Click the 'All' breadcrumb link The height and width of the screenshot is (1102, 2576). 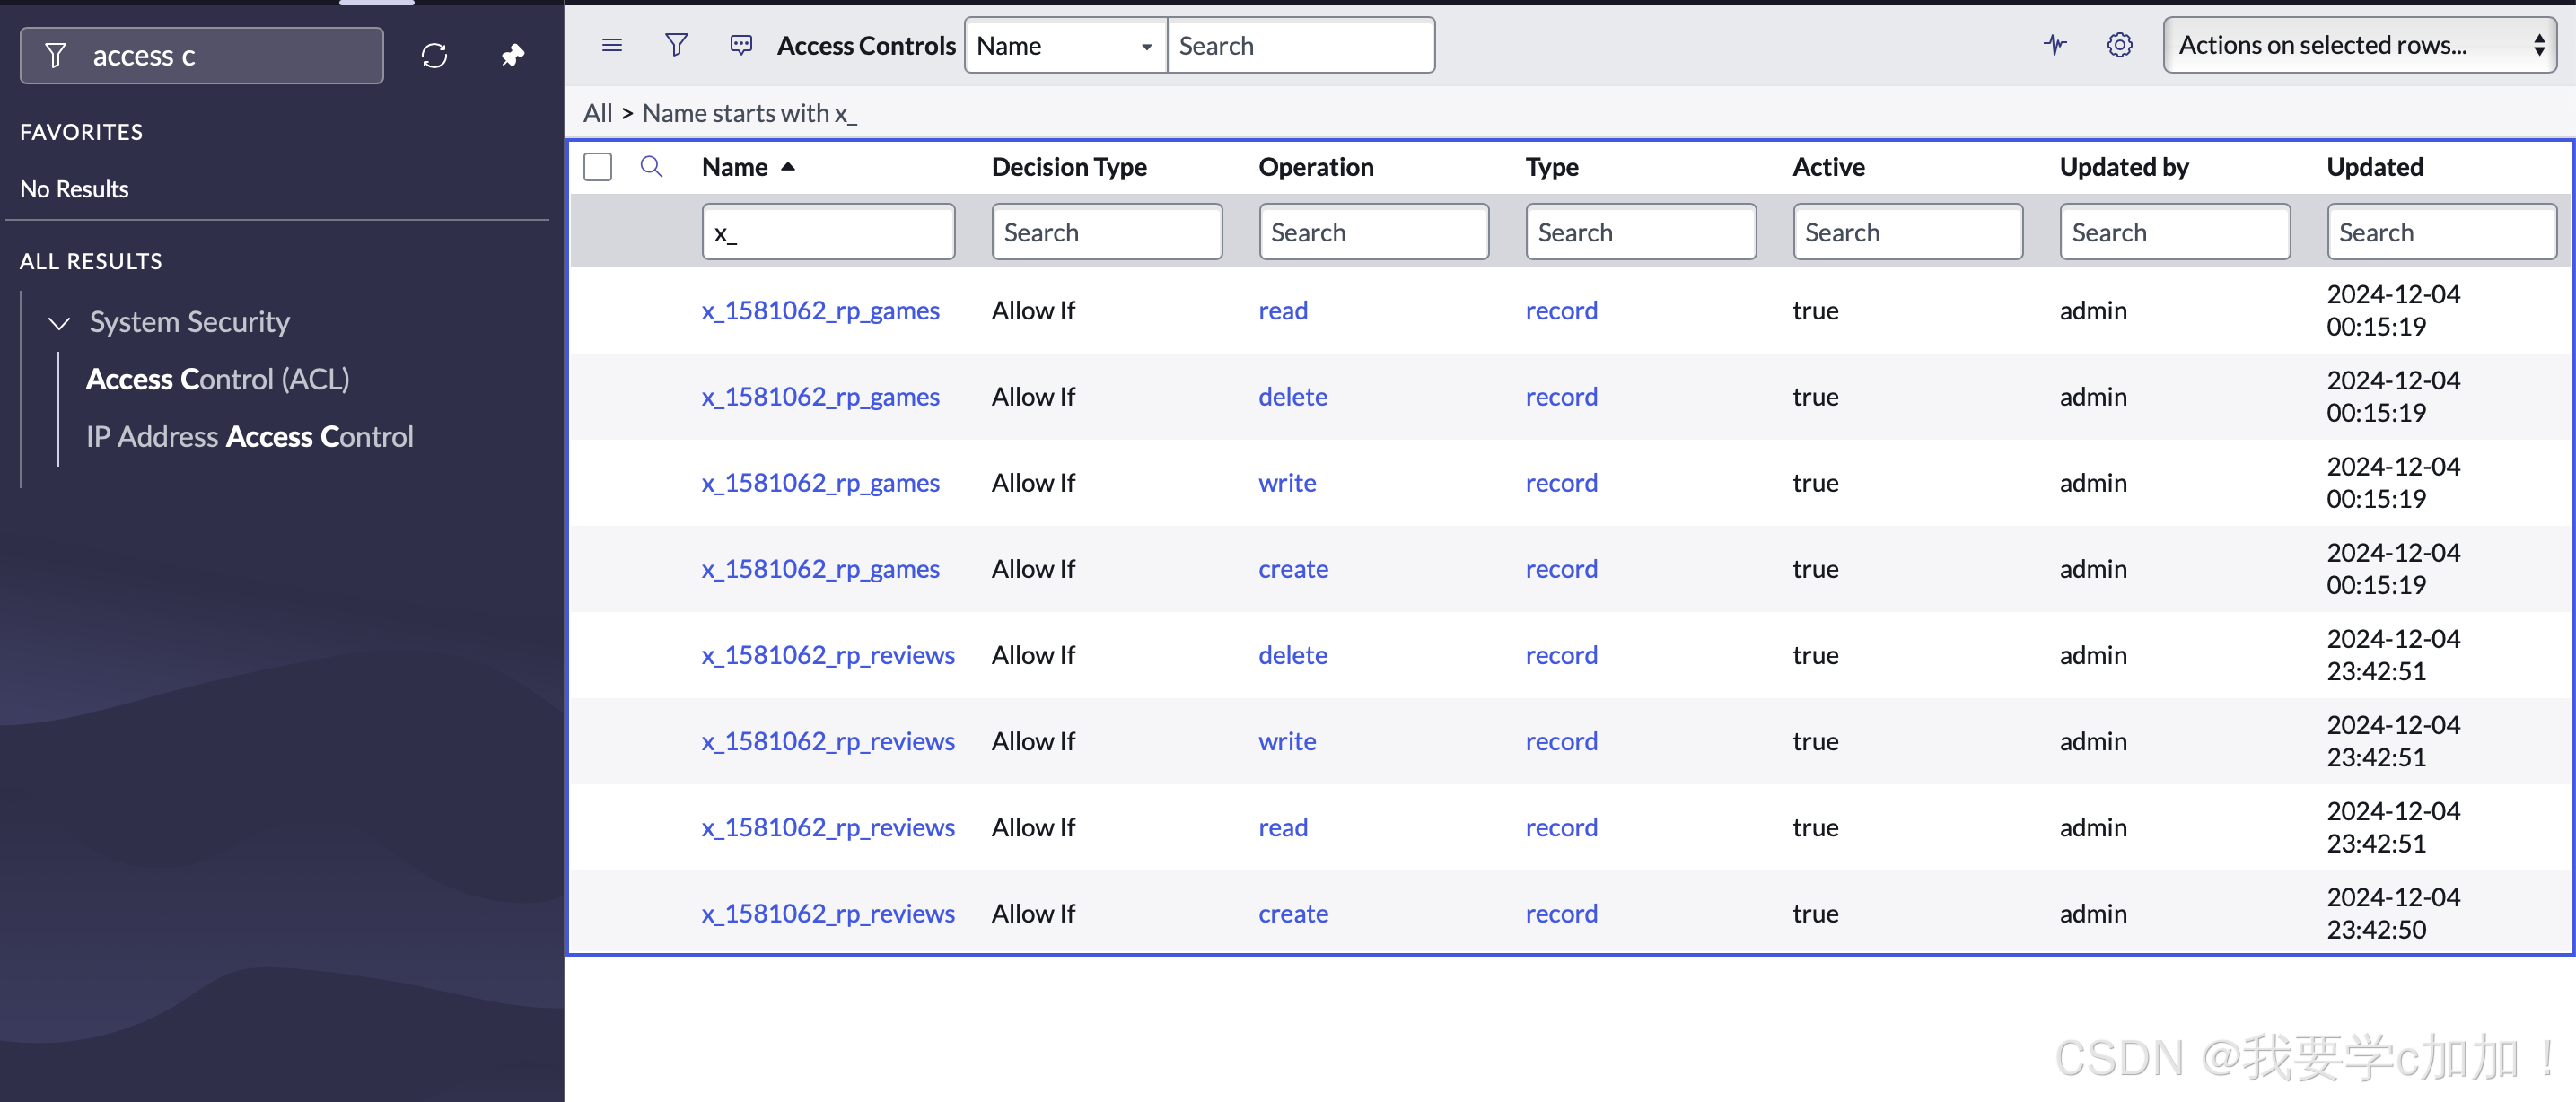597,113
